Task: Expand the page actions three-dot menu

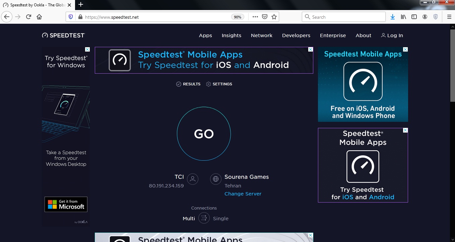Action: pyautogui.click(x=255, y=17)
